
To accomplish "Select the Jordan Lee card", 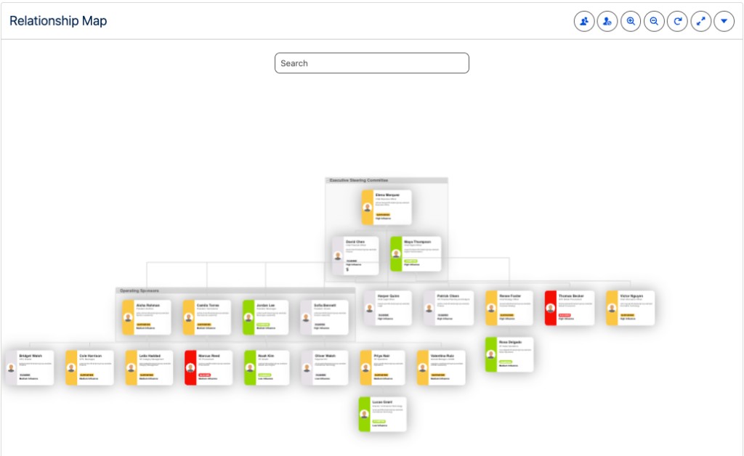I will pyautogui.click(x=266, y=317).
